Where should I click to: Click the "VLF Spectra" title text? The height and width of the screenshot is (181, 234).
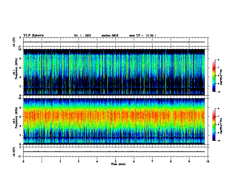click(x=33, y=35)
